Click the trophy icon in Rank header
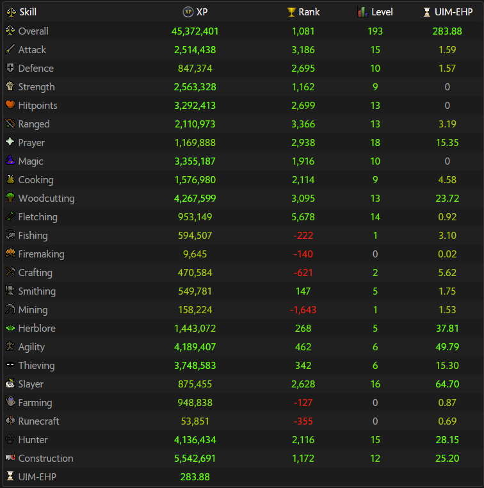 click(291, 12)
